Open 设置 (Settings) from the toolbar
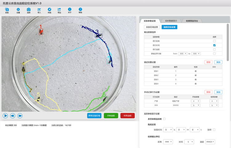The image size is (231, 148). [x=18, y=10]
